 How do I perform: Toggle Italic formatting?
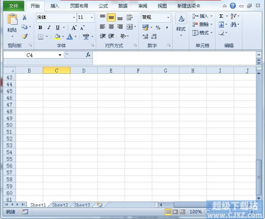click(x=49, y=28)
